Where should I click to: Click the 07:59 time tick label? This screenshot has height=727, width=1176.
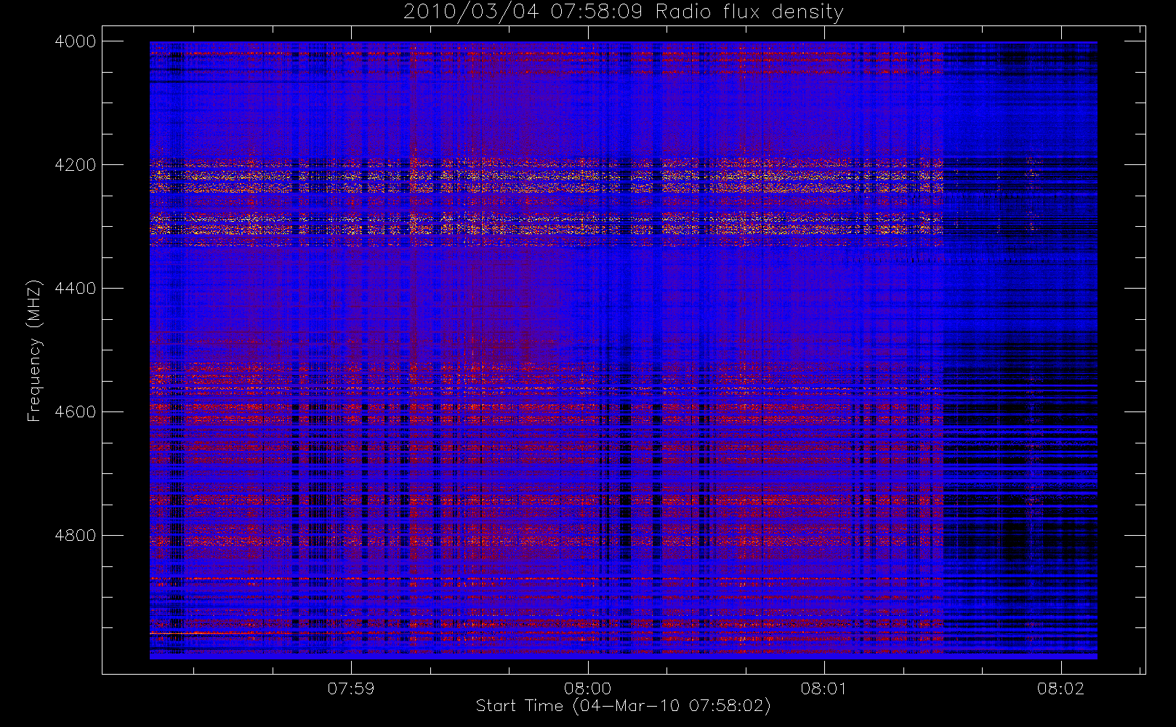click(x=351, y=688)
